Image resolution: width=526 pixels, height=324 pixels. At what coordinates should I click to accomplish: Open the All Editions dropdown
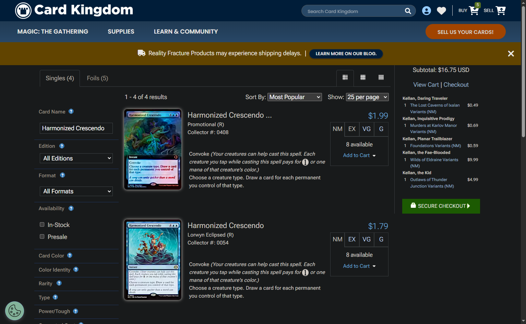(x=76, y=158)
